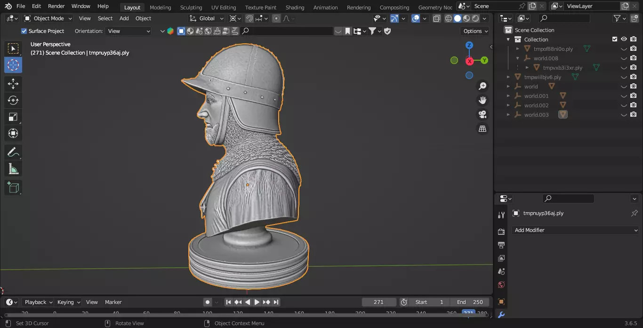643x328 pixels.
Task: Click the Zoom view magnifier icon
Action: tap(482, 86)
